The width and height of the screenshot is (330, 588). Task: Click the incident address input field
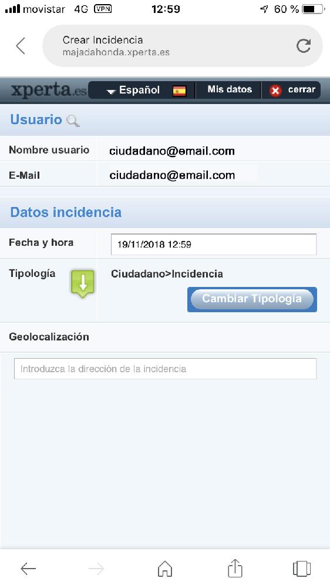165,369
